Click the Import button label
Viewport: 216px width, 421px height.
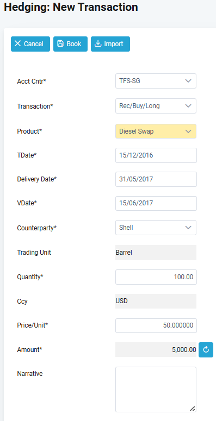(x=114, y=44)
